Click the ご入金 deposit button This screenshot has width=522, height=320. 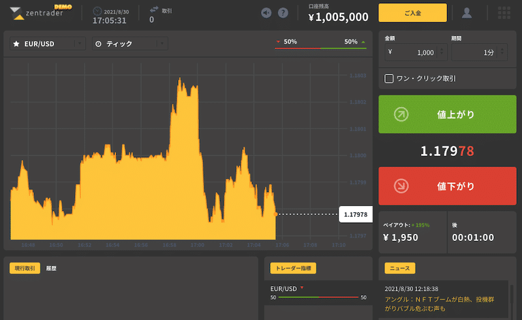[x=412, y=13]
